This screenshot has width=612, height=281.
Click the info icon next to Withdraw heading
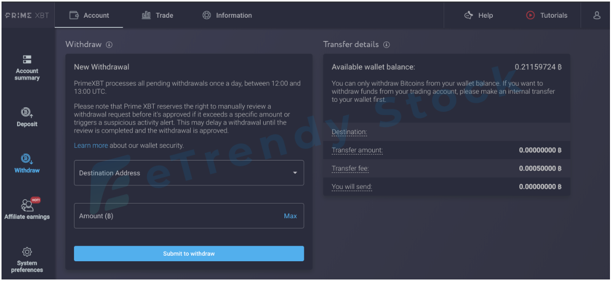pos(109,45)
